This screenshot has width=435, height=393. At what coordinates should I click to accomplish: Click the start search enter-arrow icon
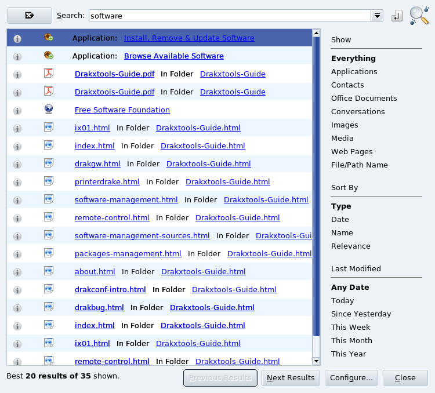(x=397, y=16)
